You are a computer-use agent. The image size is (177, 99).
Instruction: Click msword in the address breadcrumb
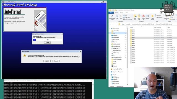128,24
